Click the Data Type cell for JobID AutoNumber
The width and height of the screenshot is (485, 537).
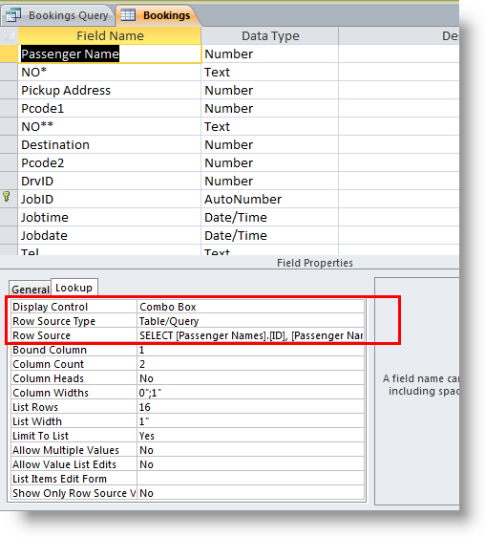click(270, 200)
